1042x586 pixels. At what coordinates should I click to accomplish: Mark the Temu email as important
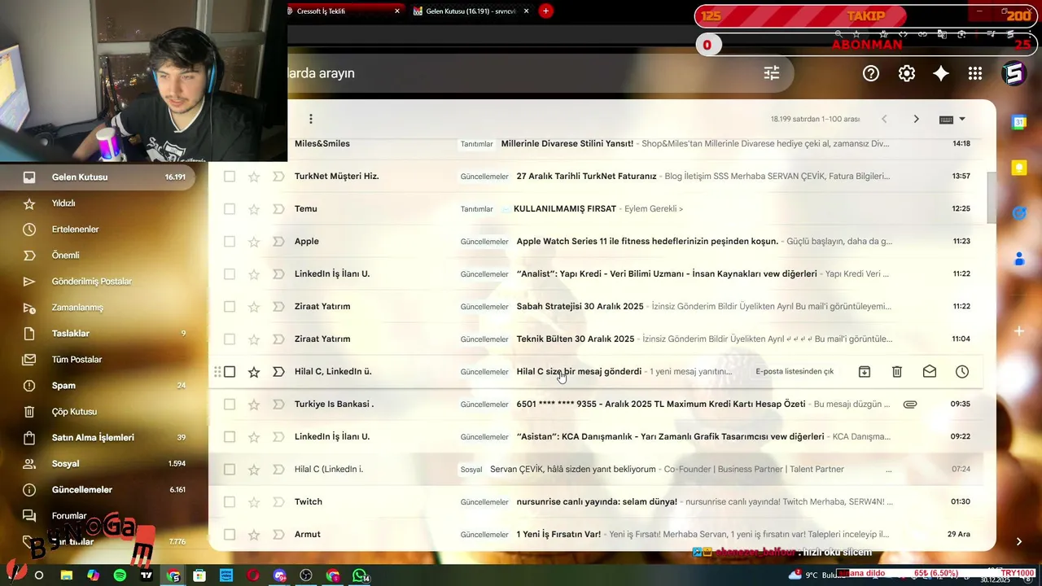click(x=278, y=209)
